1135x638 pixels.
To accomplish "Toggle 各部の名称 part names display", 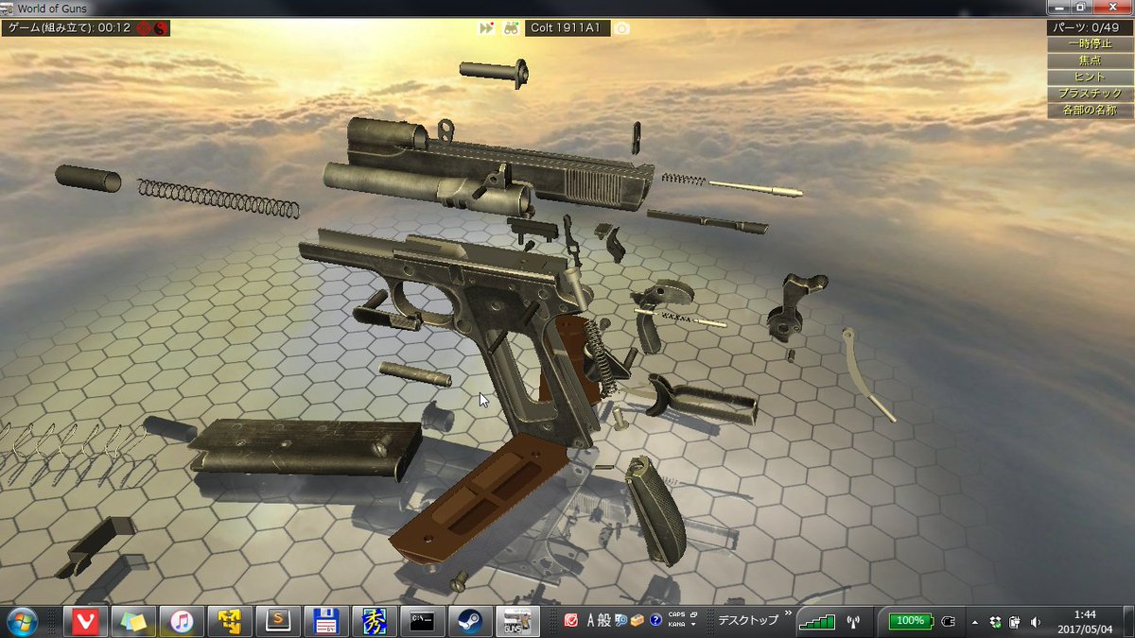I will 1090,110.
